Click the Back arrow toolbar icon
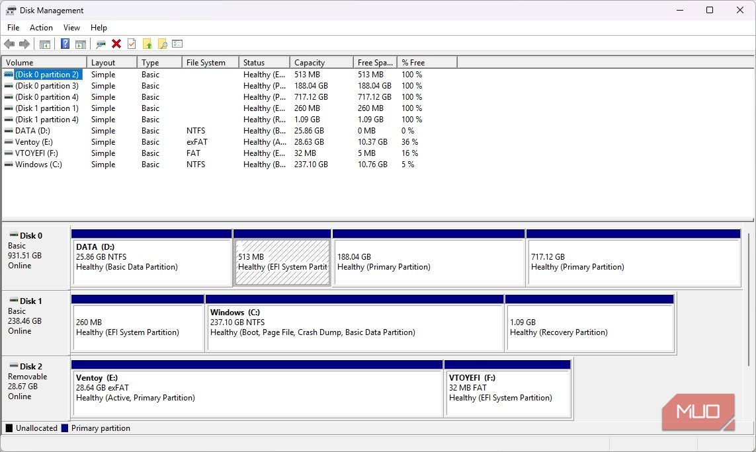 click(x=9, y=44)
